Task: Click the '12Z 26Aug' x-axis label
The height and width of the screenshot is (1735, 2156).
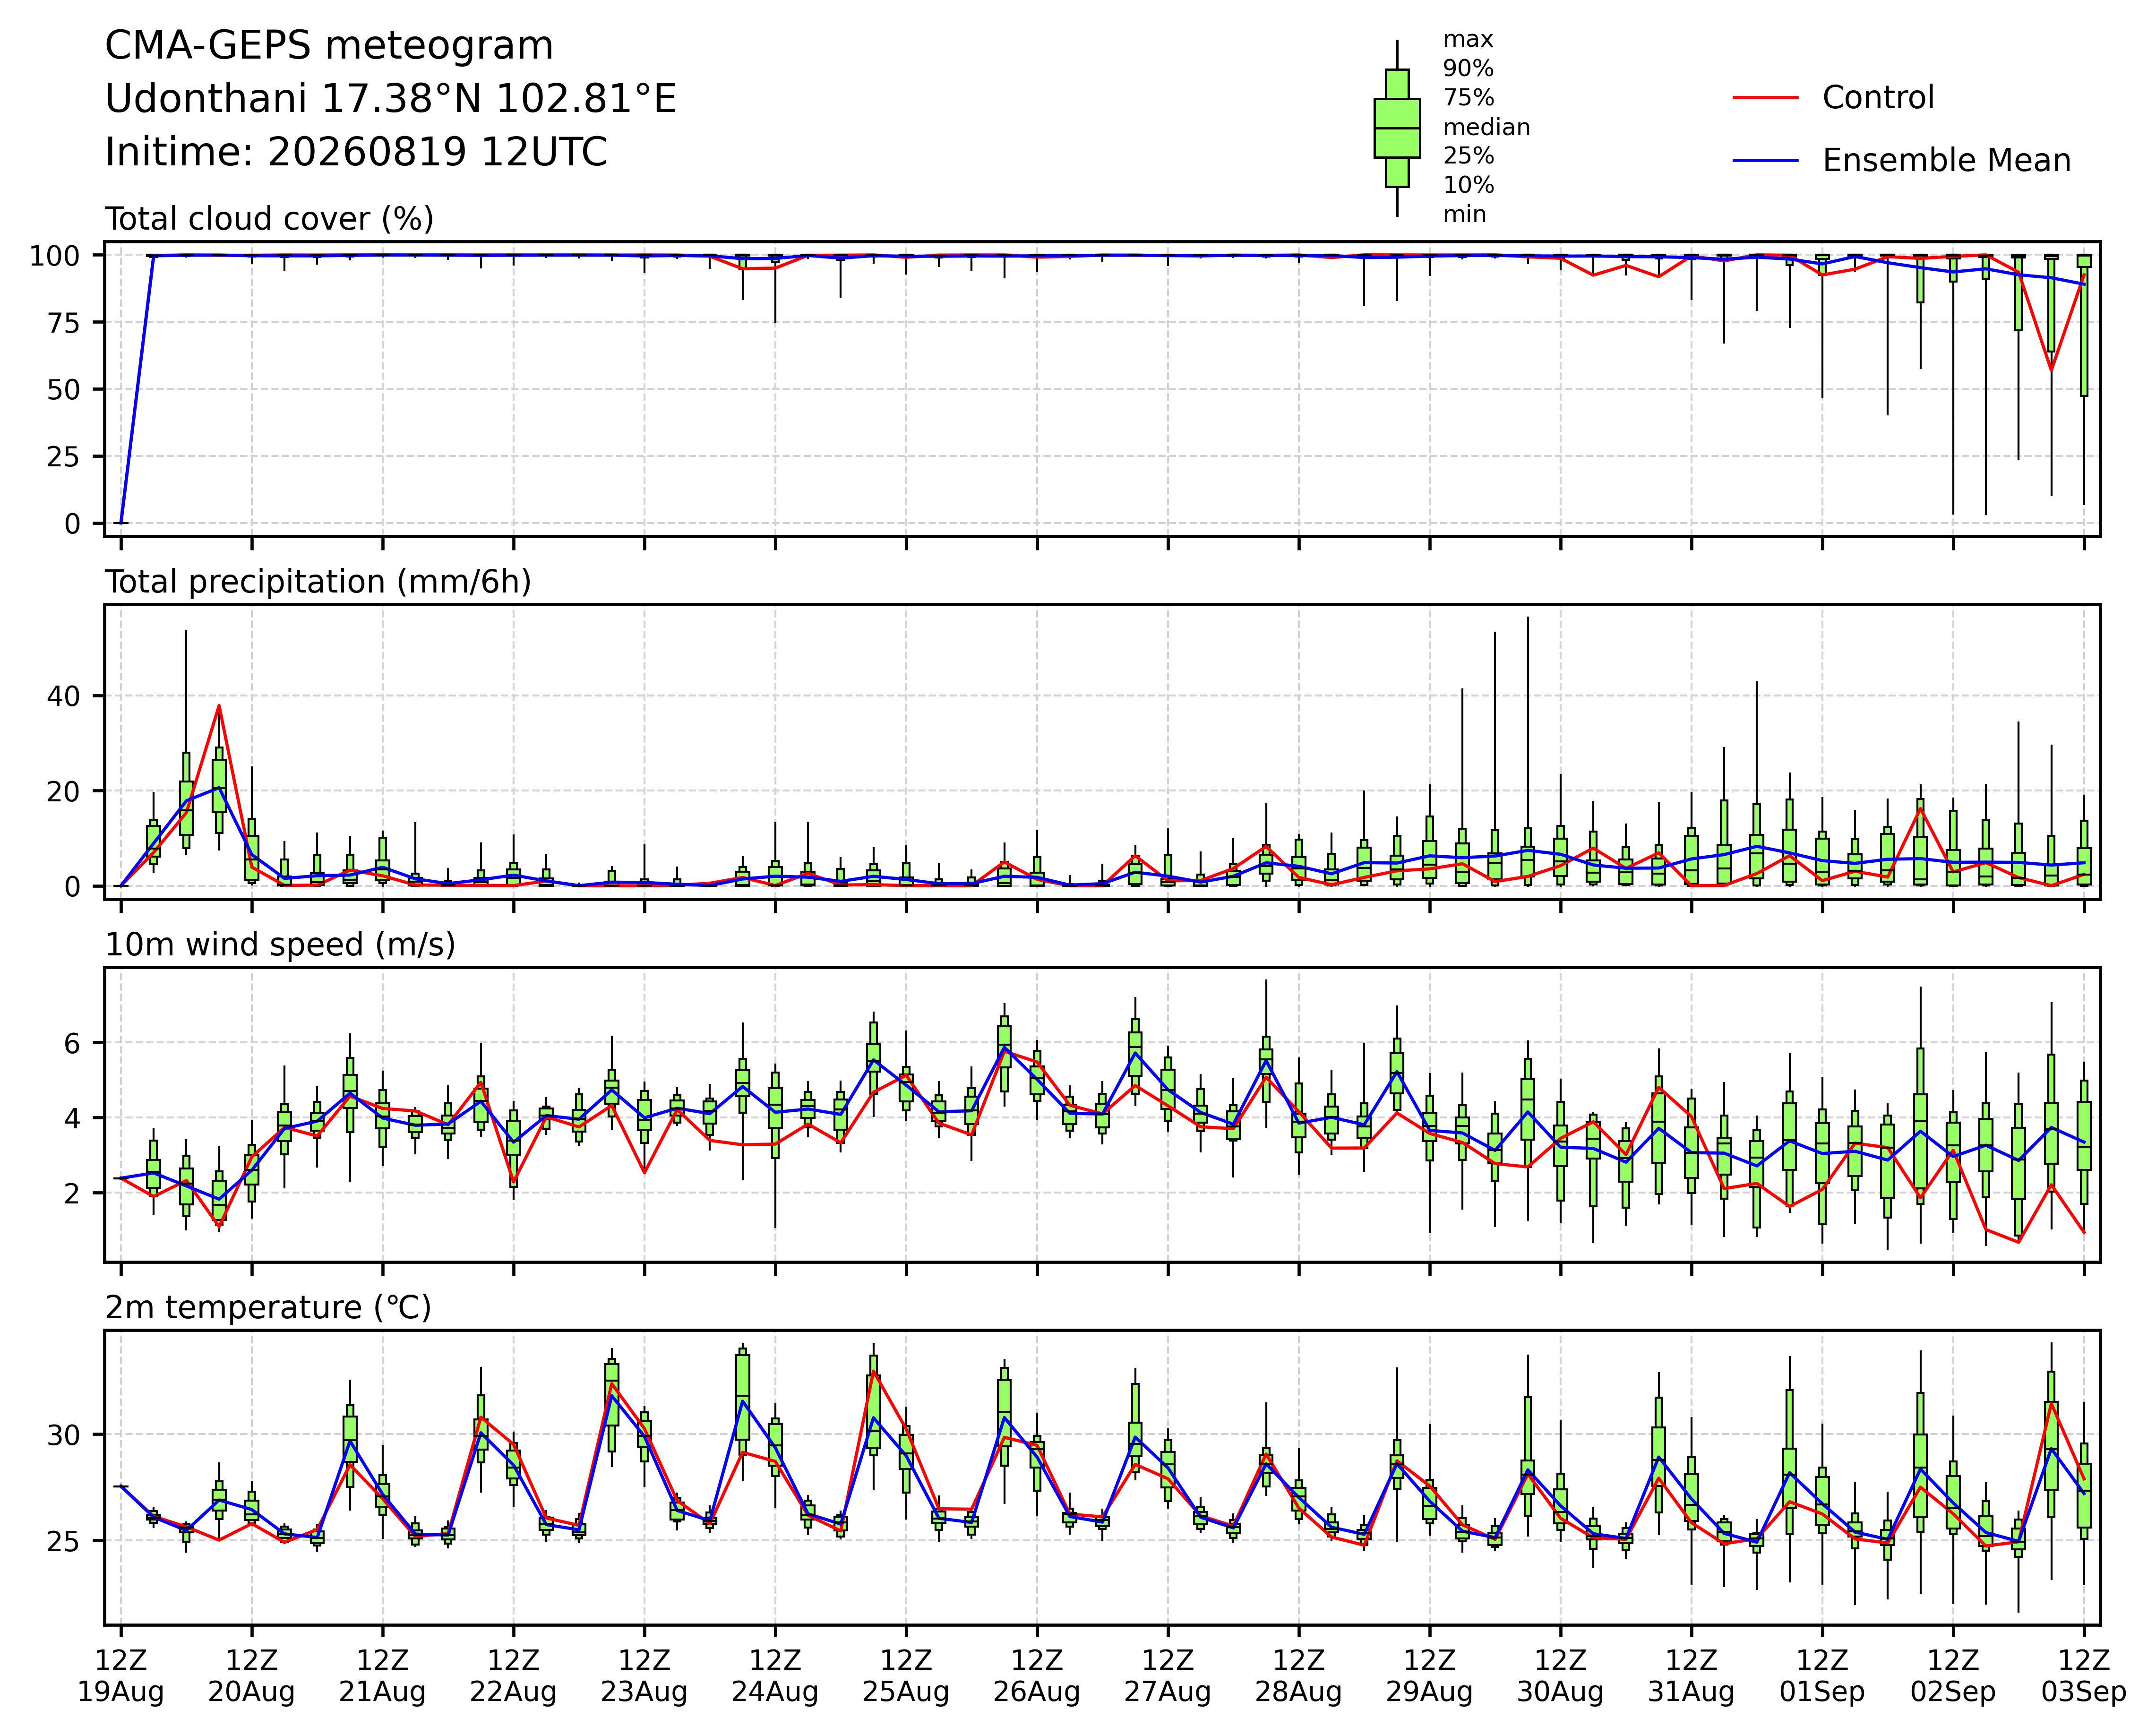Action: [x=1037, y=1676]
